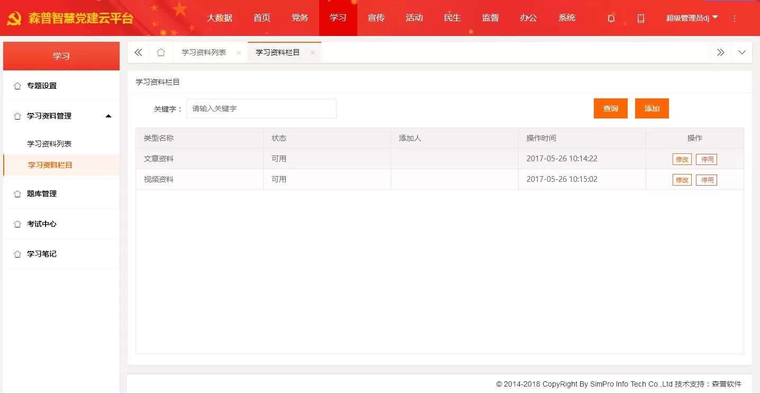Click the house icon beside 学习笔记
Screen dimensions: 760x394
tap(17, 254)
